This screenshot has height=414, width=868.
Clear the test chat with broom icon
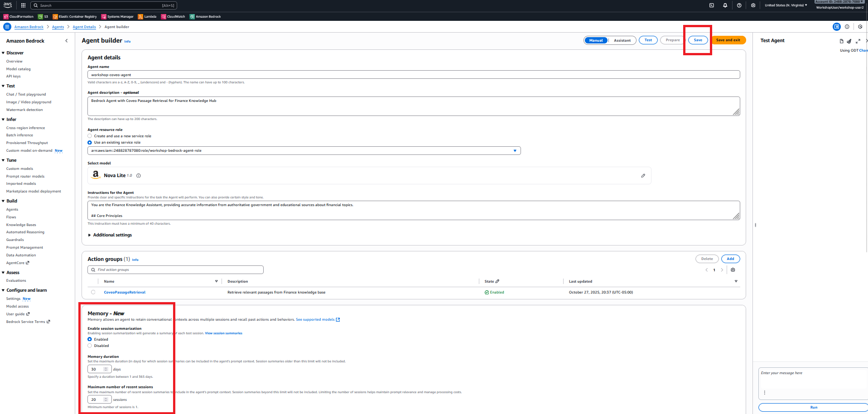[x=849, y=41]
